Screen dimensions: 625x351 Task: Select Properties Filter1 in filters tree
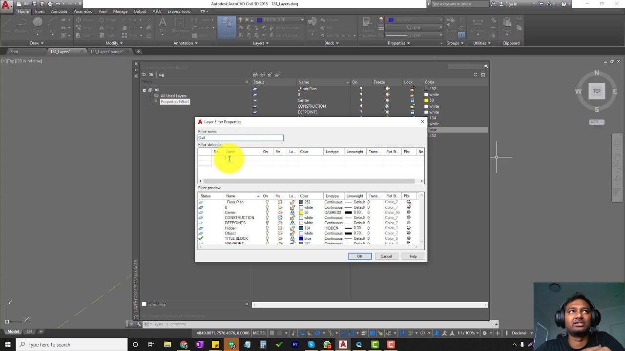pos(174,102)
